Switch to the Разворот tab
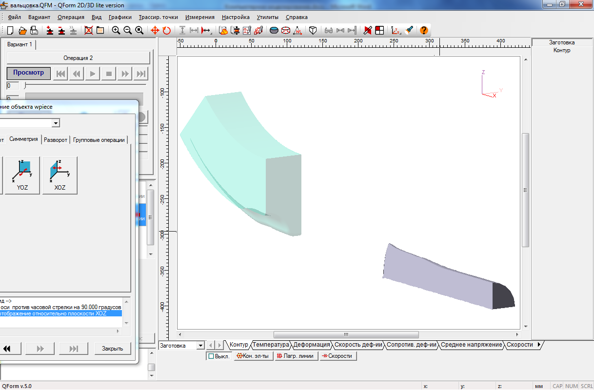The width and height of the screenshot is (594, 390). 56,140
